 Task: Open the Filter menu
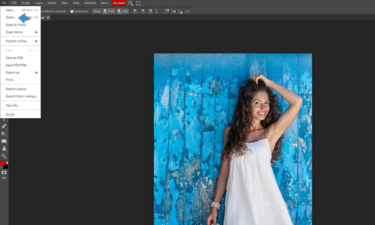[64, 3]
